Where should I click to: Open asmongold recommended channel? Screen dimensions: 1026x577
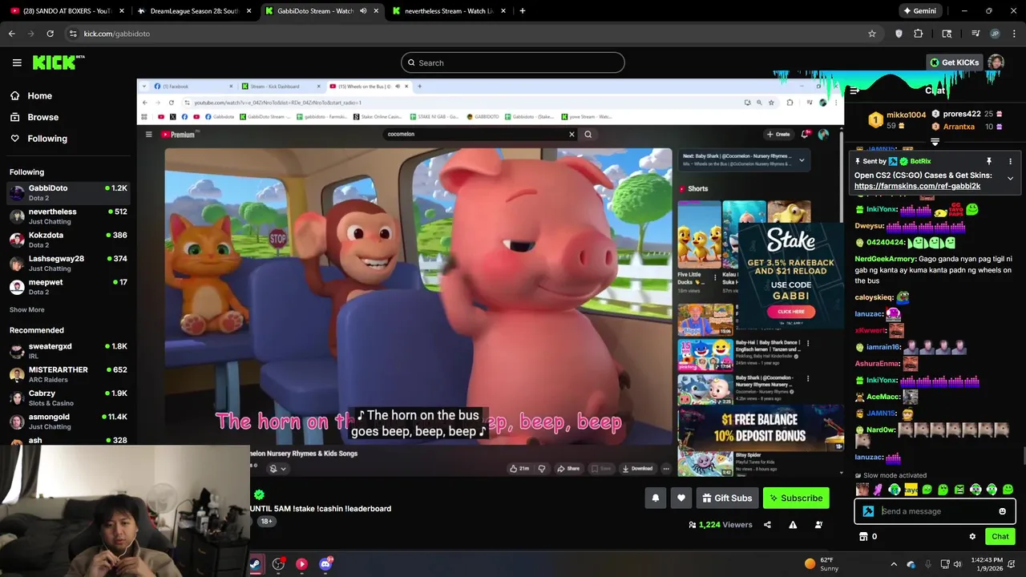[x=68, y=422]
